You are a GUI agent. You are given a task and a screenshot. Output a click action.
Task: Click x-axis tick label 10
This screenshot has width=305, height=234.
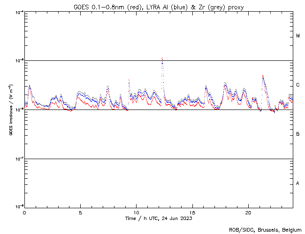pyautogui.click(x=136, y=212)
